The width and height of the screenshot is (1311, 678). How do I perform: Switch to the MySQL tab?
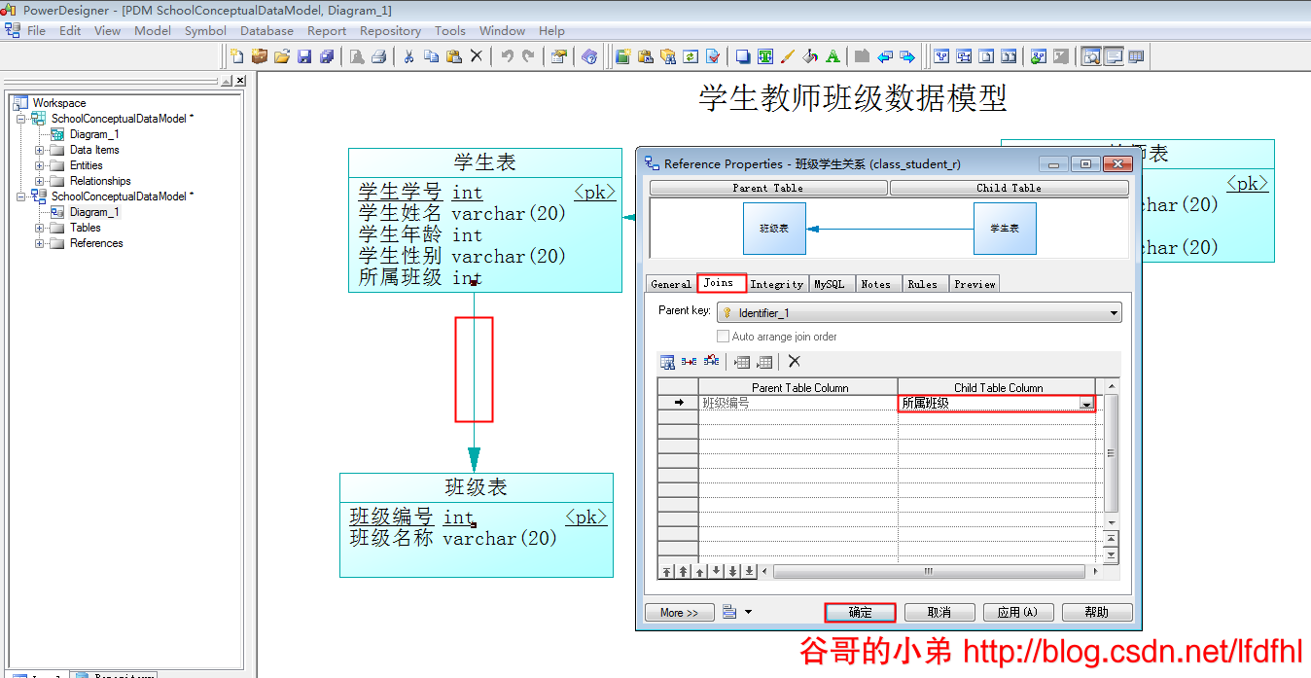pos(830,284)
